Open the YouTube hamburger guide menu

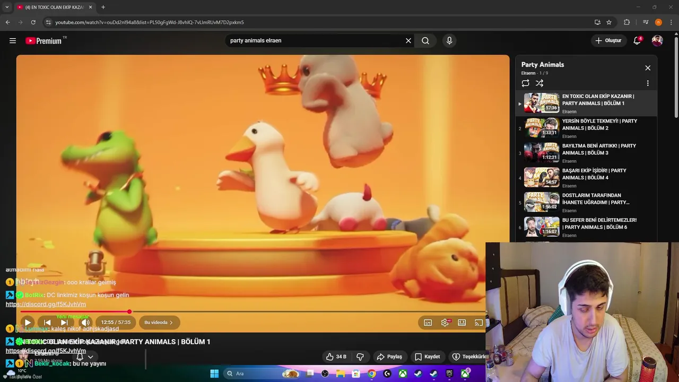[x=13, y=40]
